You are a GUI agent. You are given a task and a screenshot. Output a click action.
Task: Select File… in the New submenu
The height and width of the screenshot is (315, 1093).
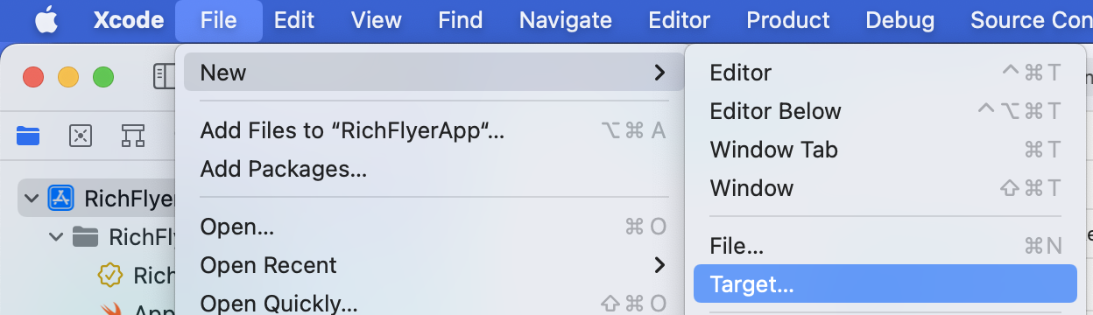coord(885,247)
